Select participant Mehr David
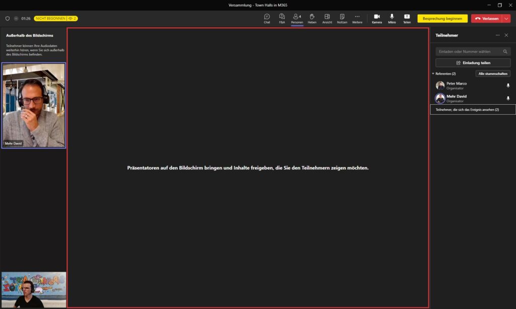 [x=473, y=98]
